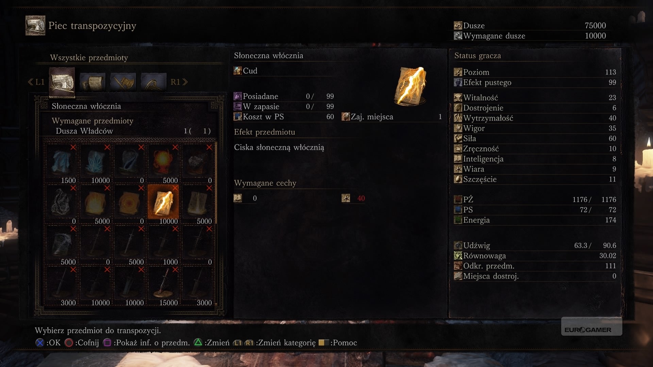Click the item list vertical scrollbar
Viewport: 653px width, 367px height.
coord(216,224)
